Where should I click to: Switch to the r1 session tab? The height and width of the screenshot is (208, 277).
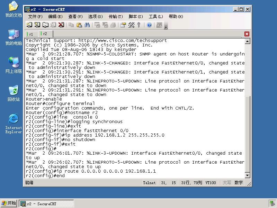pos(32,34)
